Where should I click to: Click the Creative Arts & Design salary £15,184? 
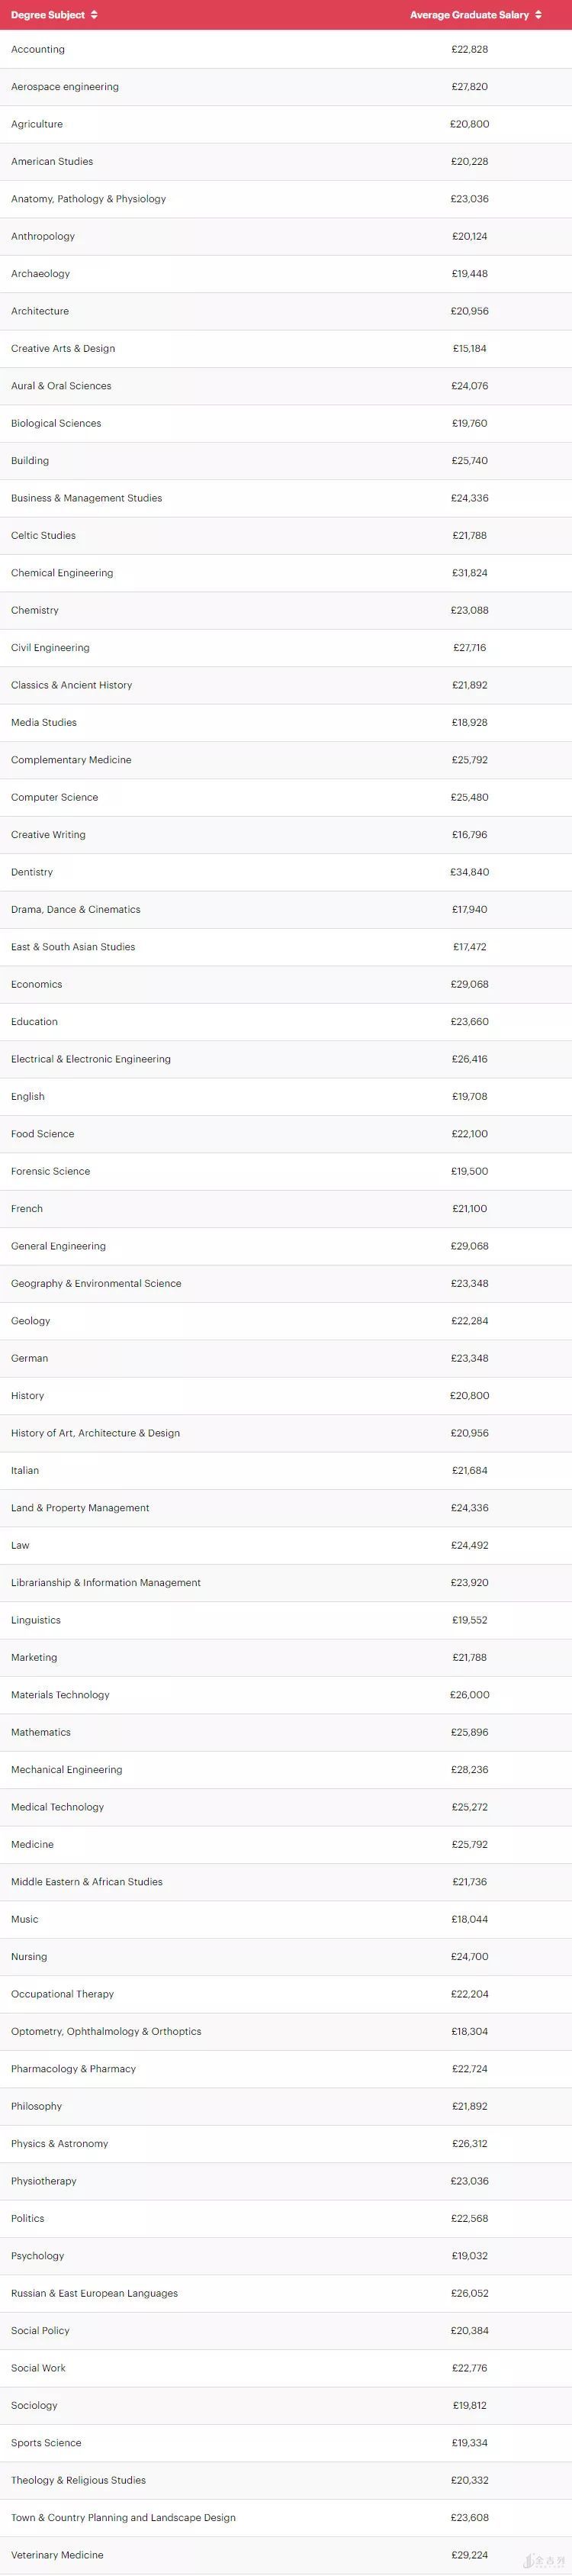[469, 349]
